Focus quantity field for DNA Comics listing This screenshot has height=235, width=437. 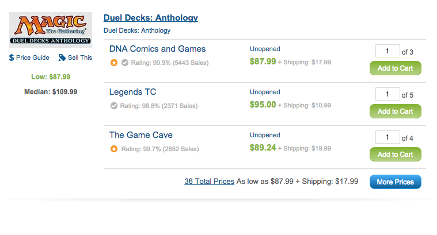387,51
